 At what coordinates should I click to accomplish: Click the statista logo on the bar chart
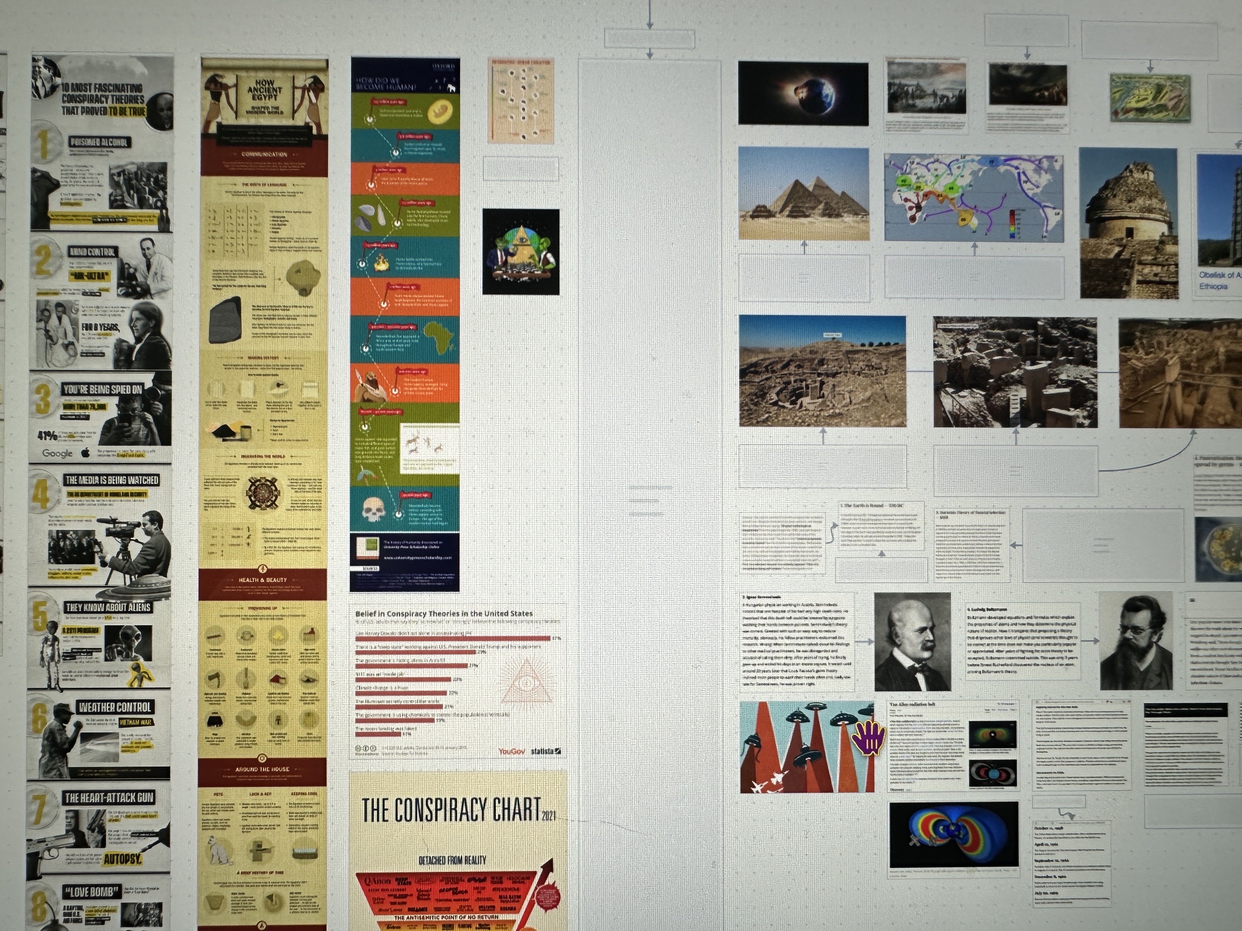pyautogui.click(x=546, y=751)
